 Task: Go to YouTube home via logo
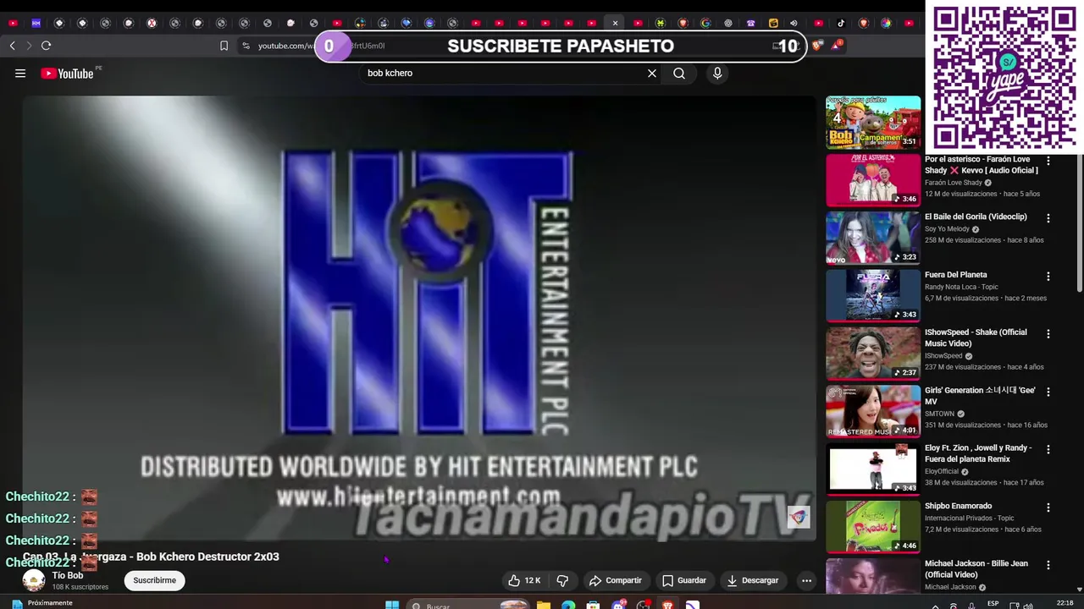point(67,74)
